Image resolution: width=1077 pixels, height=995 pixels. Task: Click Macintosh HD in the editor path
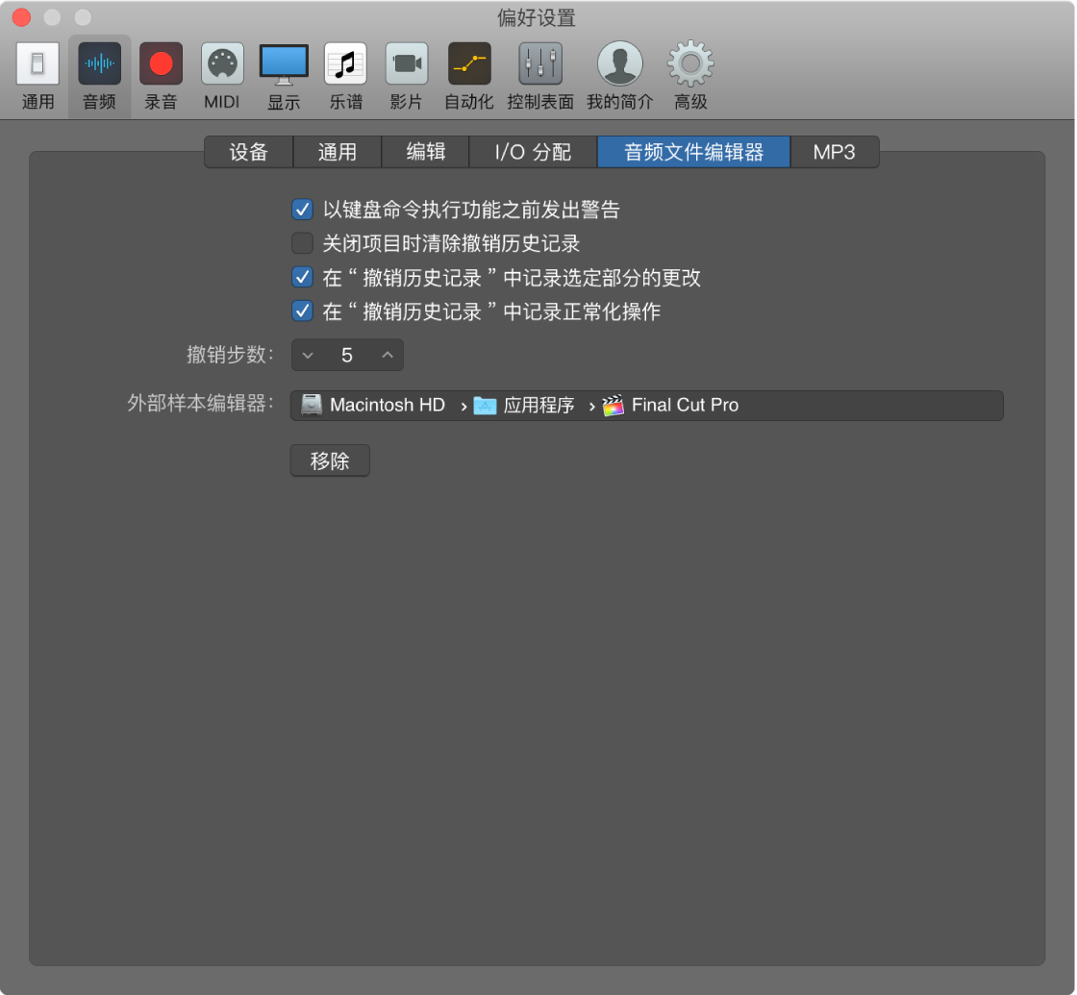(x=388, y=405)
